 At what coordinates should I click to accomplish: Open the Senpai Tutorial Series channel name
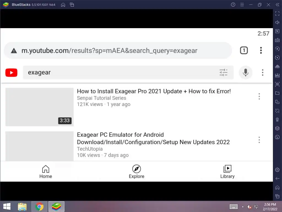(x=101, y=98)
